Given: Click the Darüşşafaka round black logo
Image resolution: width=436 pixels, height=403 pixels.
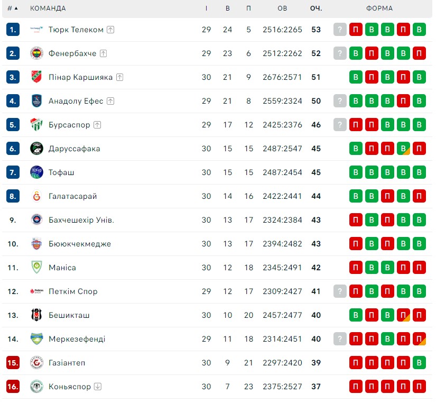Looking at the screenshot, I should click(x=36, y=149).
